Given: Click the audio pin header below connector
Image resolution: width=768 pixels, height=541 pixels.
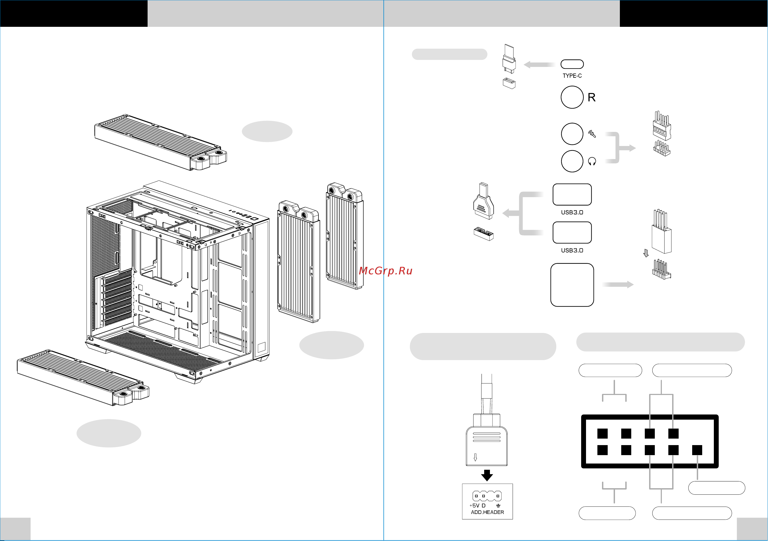Looking at the screenshot, I should click(662, 148).
